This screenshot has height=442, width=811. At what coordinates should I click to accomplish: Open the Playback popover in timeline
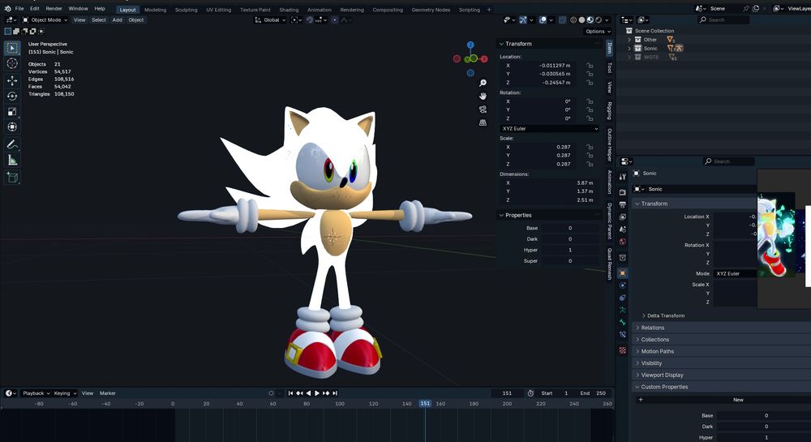tap(36, 393)
